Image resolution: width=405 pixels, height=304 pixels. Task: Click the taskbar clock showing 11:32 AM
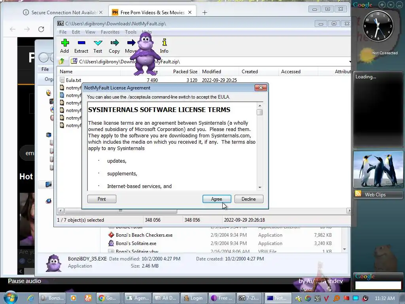pyautogui.click(x=385, y=298)
